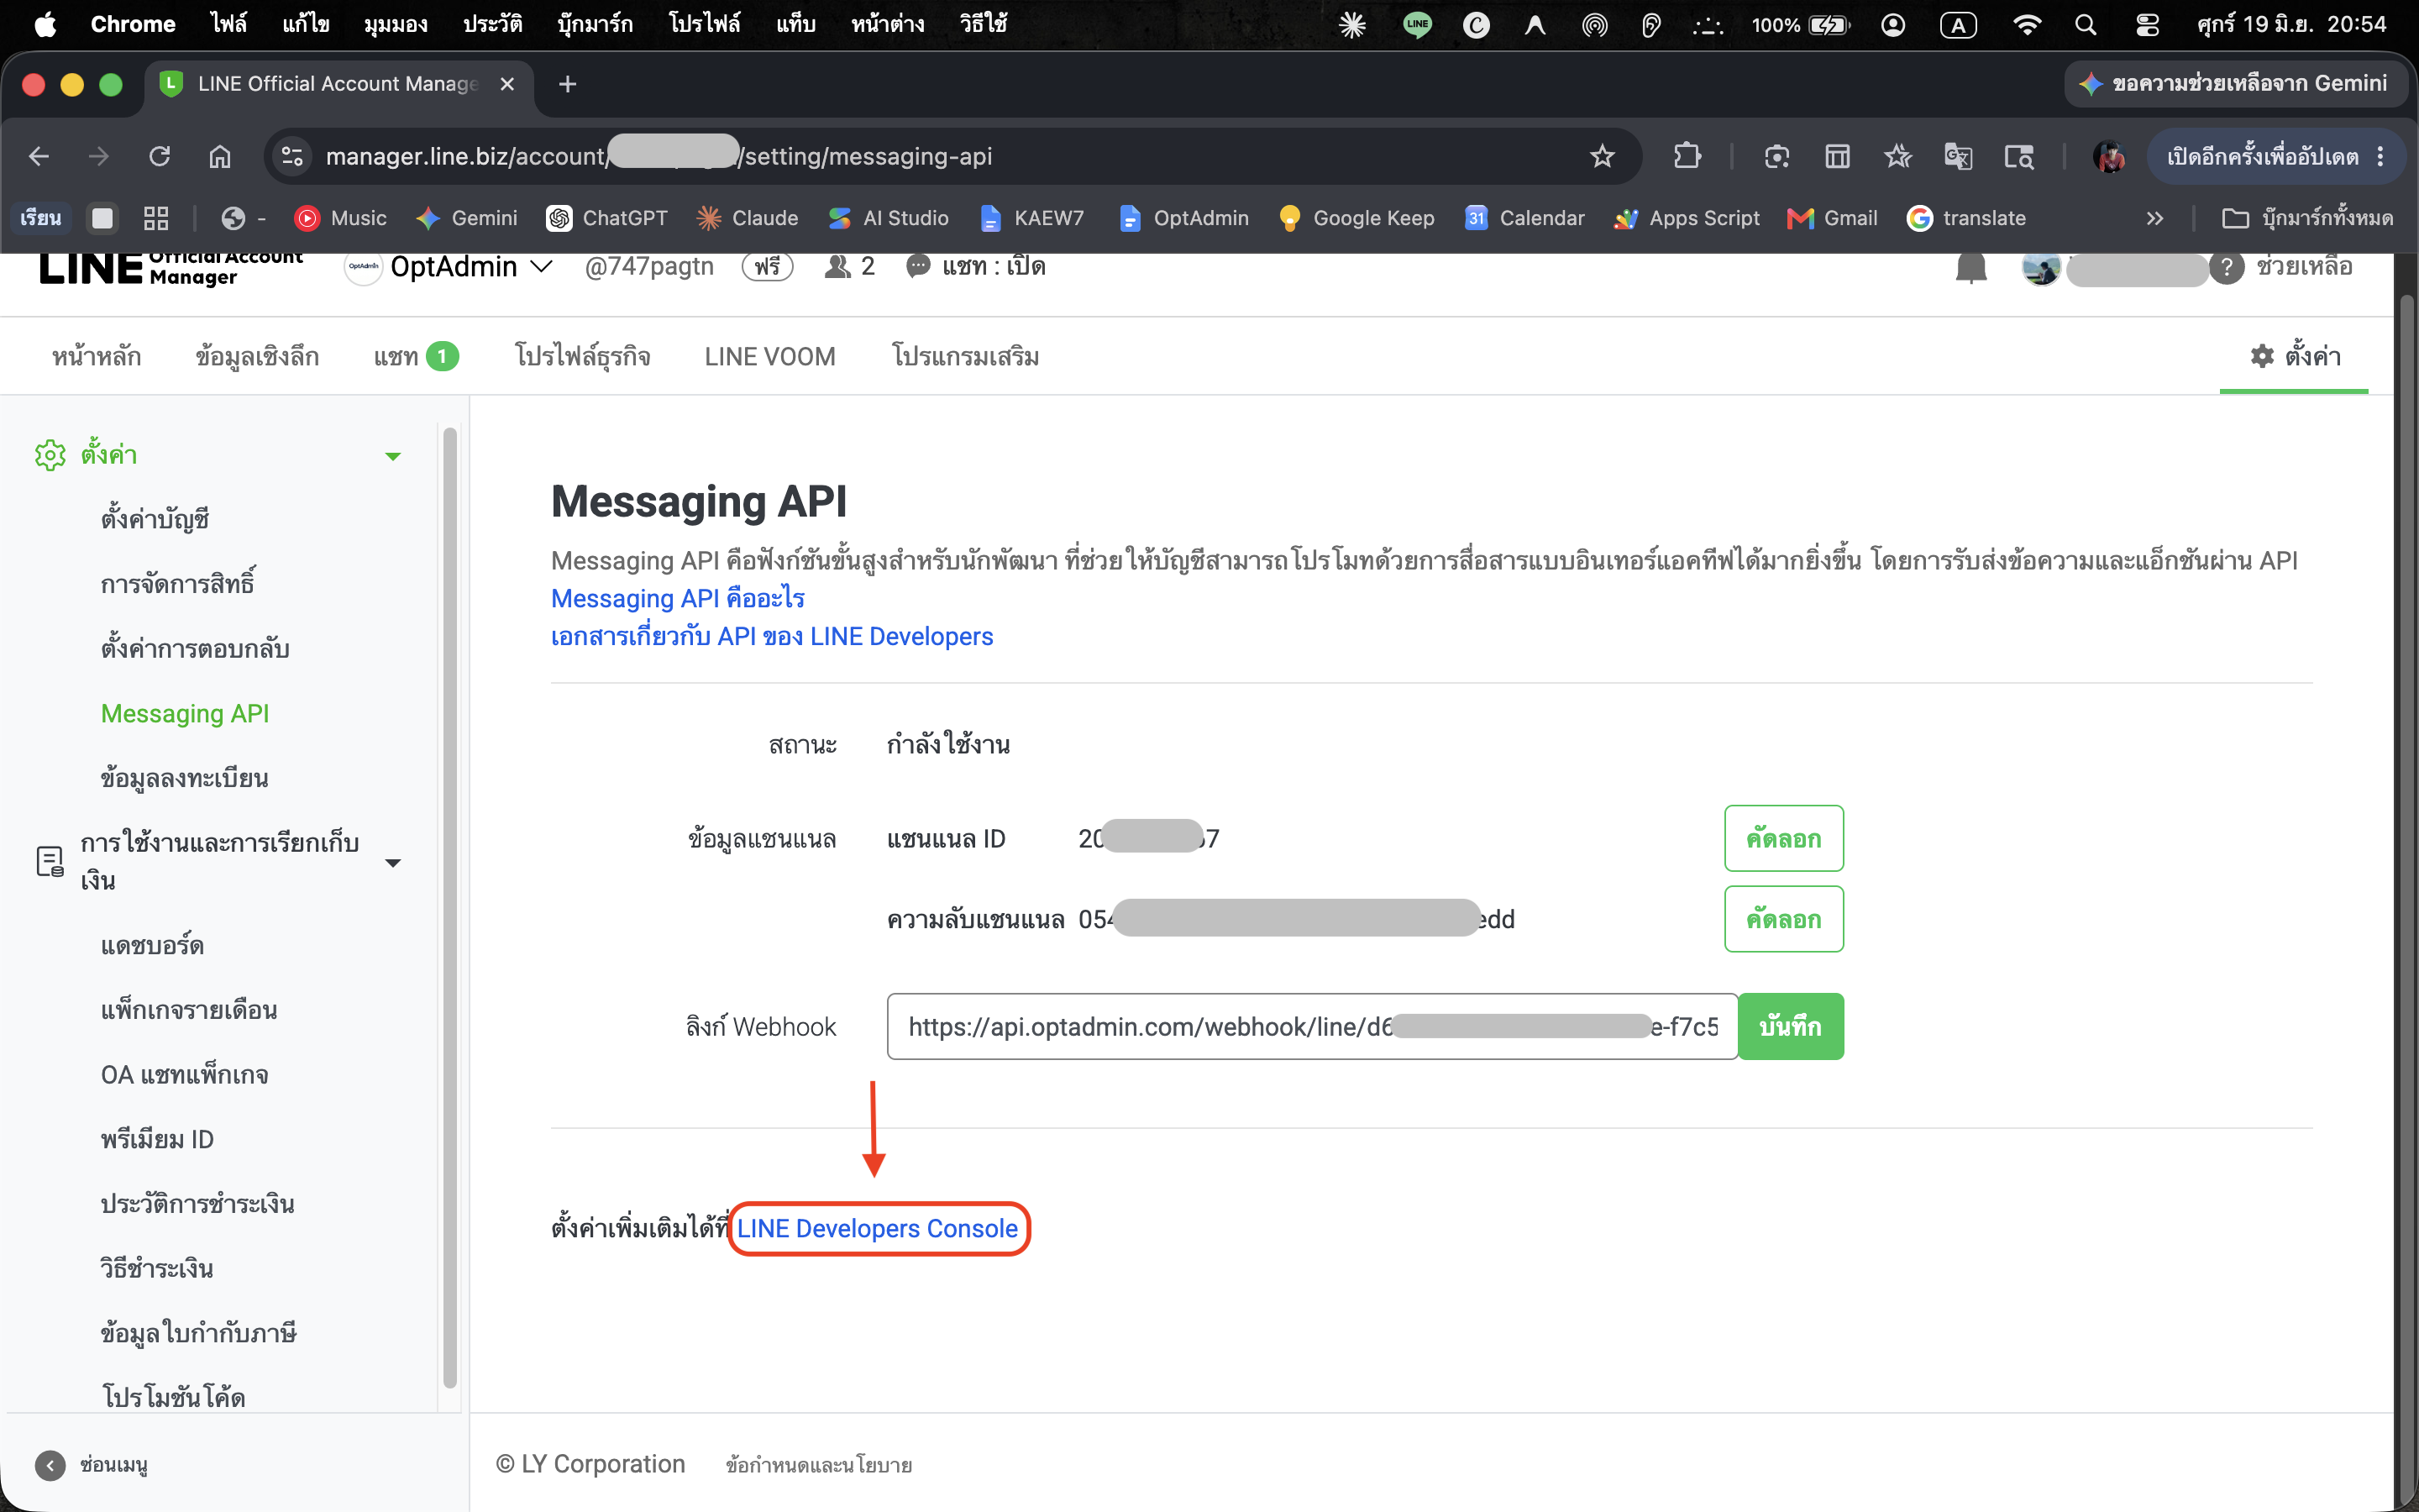Select ข้อมูลลงทะเบียน in the sidebar
The height and width of the screenshot is (1512, 2419).
[x=184, y=778]
